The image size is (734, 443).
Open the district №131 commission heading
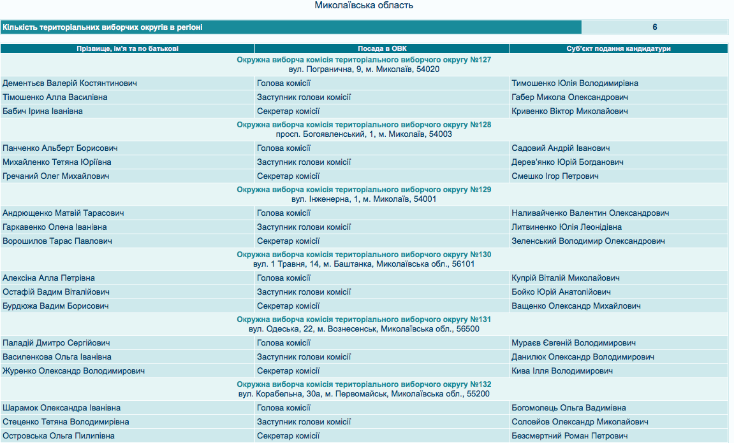[363, 320]
